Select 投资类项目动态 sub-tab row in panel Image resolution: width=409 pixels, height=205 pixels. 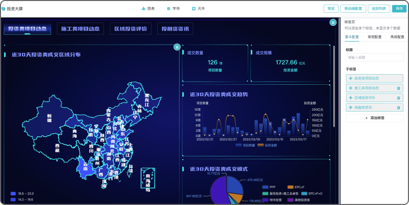tap(374, 78)
